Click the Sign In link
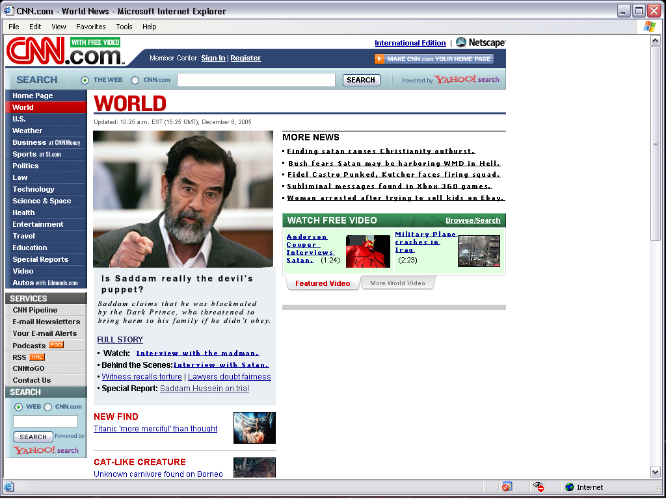Screen dimensions: 666x499 (213, 58)
